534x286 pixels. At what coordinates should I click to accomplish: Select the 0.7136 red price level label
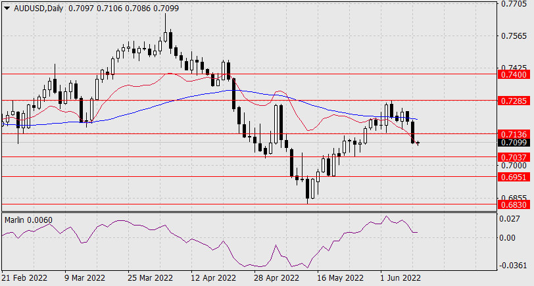point(514,134)
